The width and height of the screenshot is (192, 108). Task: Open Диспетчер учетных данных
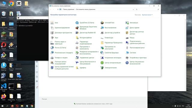tap(135, 33)
